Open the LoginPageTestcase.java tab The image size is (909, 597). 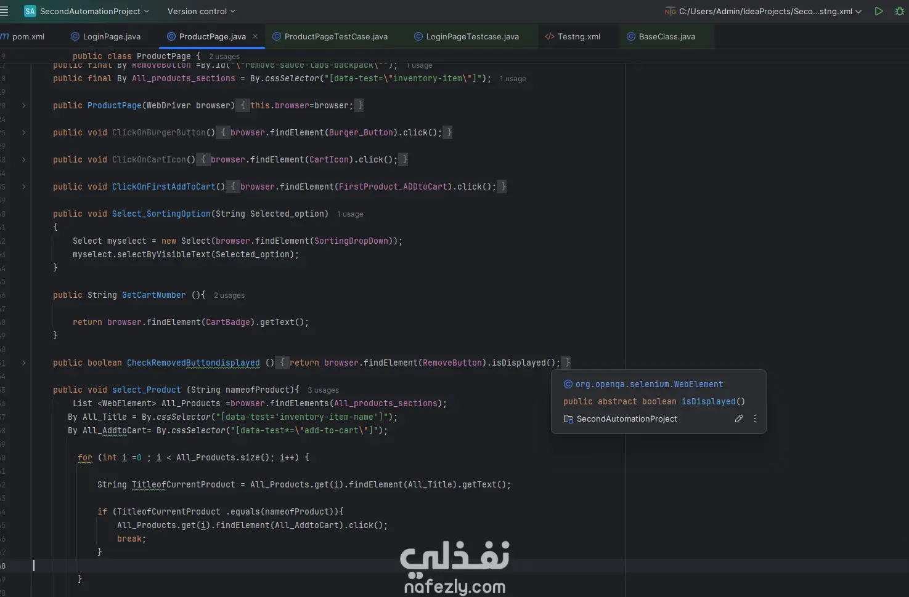tap(467, 36)
